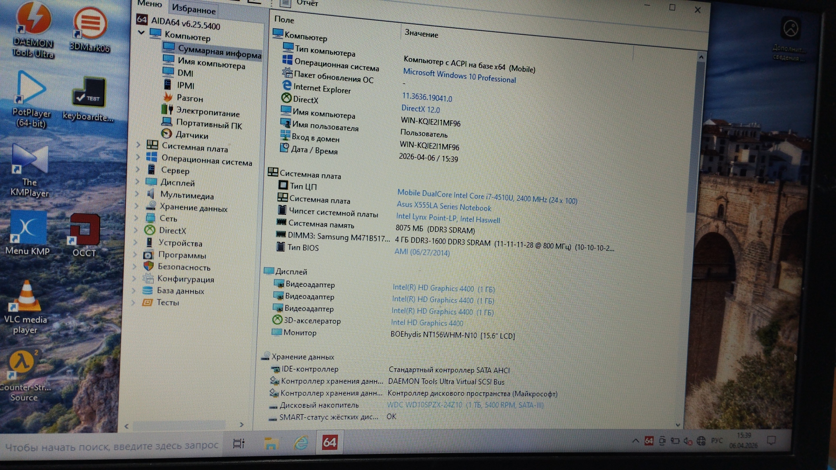Click the Asus X555LA Series Notebook link
The image size is (836, 470).
[443, 206]
